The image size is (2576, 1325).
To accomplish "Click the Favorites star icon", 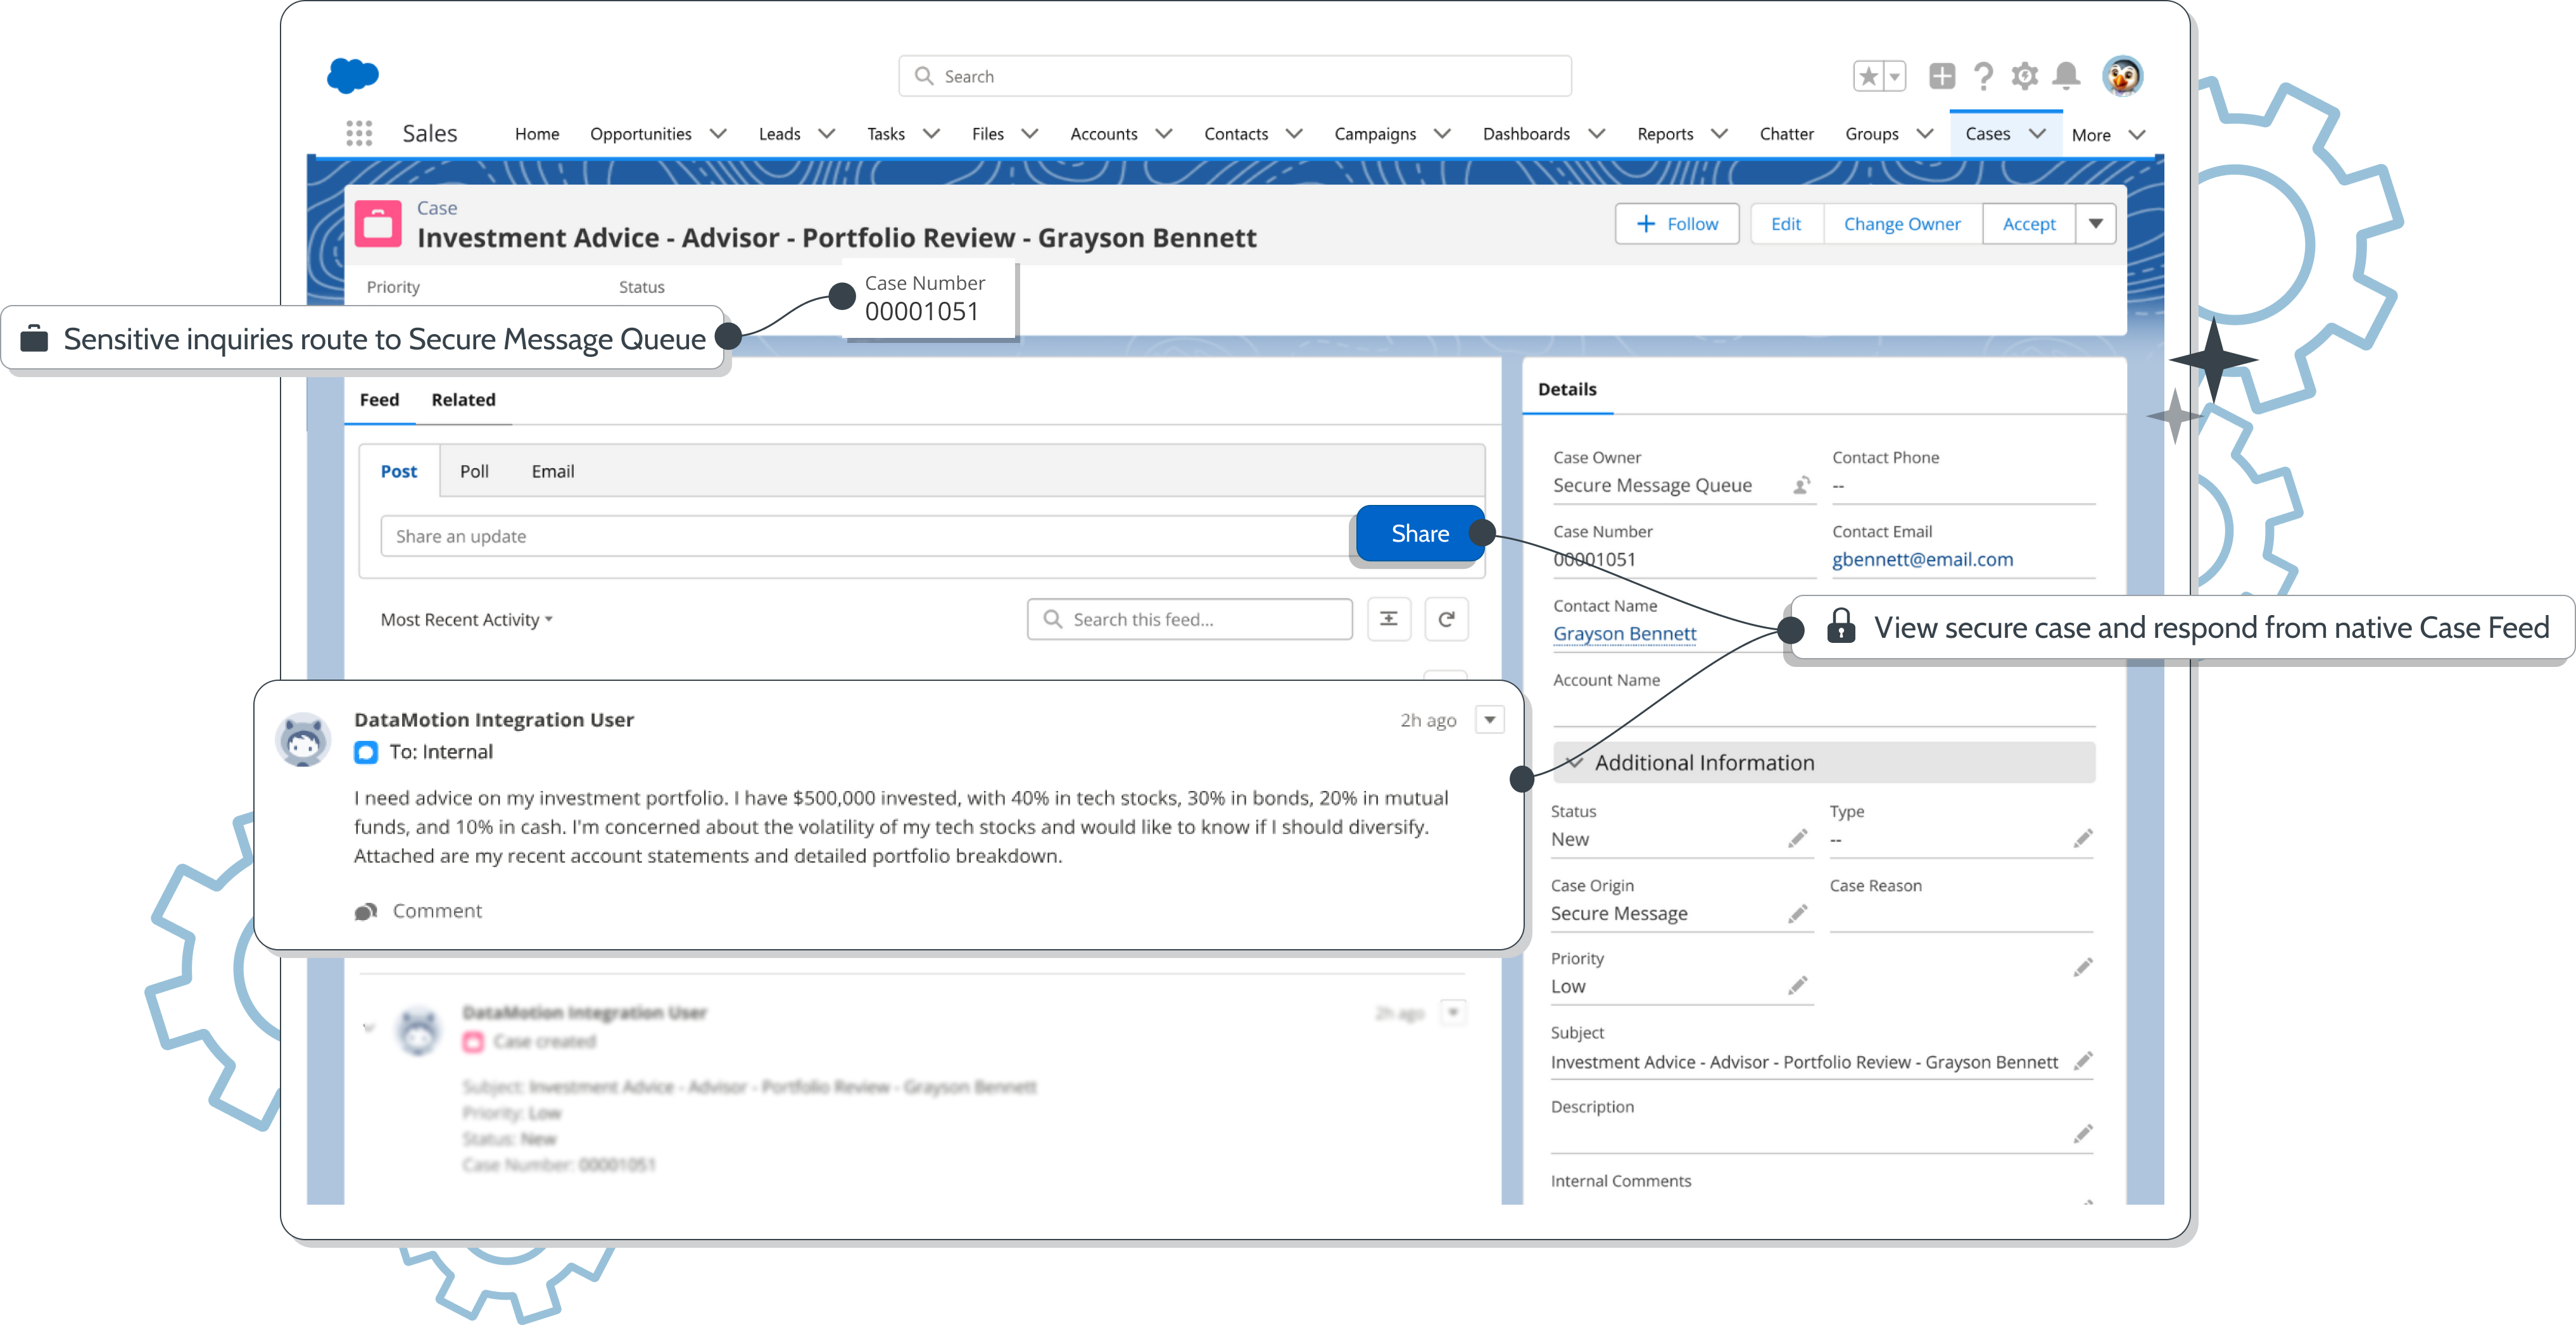I will coord(1868,76).
